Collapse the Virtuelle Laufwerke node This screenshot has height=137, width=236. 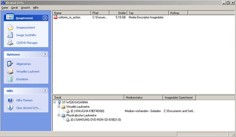(59, 107)
